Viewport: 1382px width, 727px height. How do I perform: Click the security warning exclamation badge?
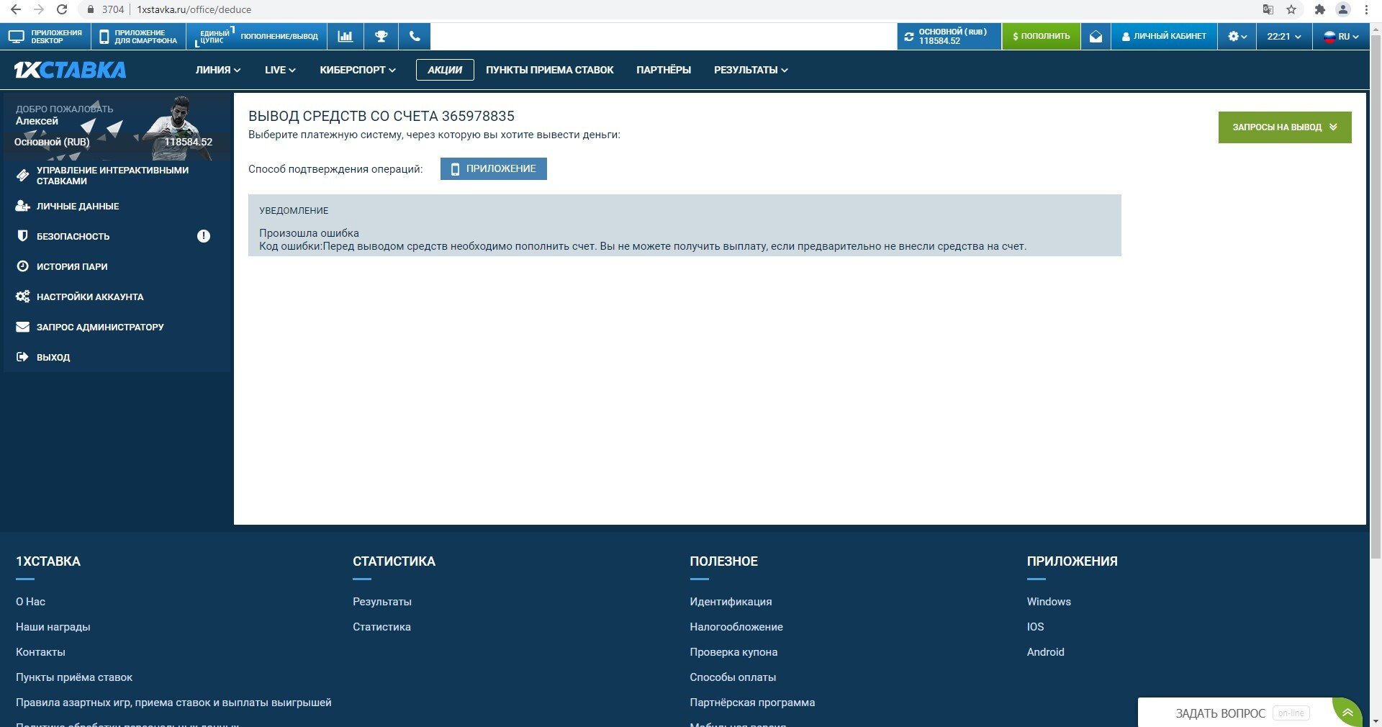coord(204,236)
